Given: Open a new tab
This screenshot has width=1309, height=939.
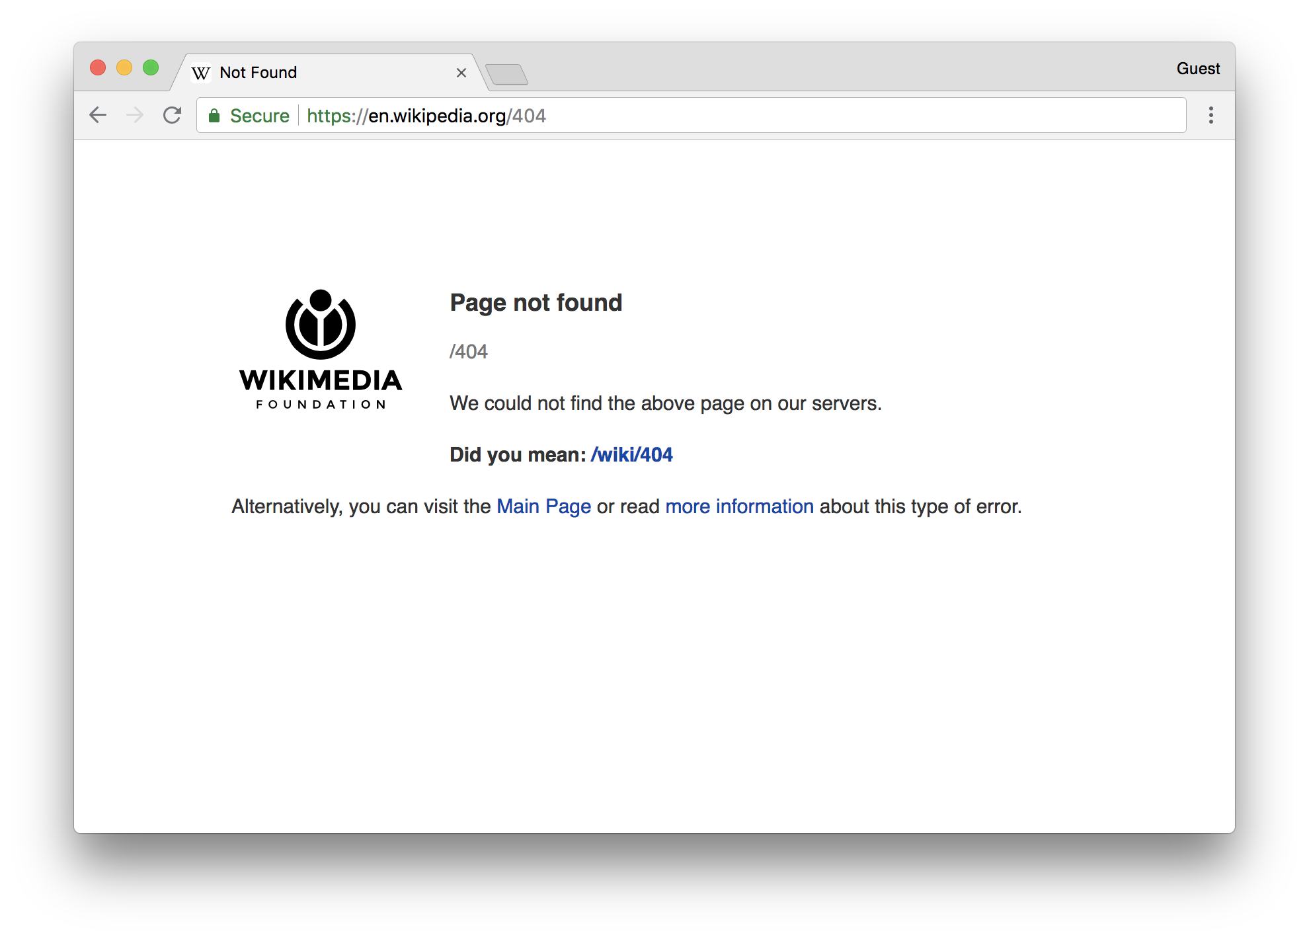Looking at the screenshot, I should (506, 74).
